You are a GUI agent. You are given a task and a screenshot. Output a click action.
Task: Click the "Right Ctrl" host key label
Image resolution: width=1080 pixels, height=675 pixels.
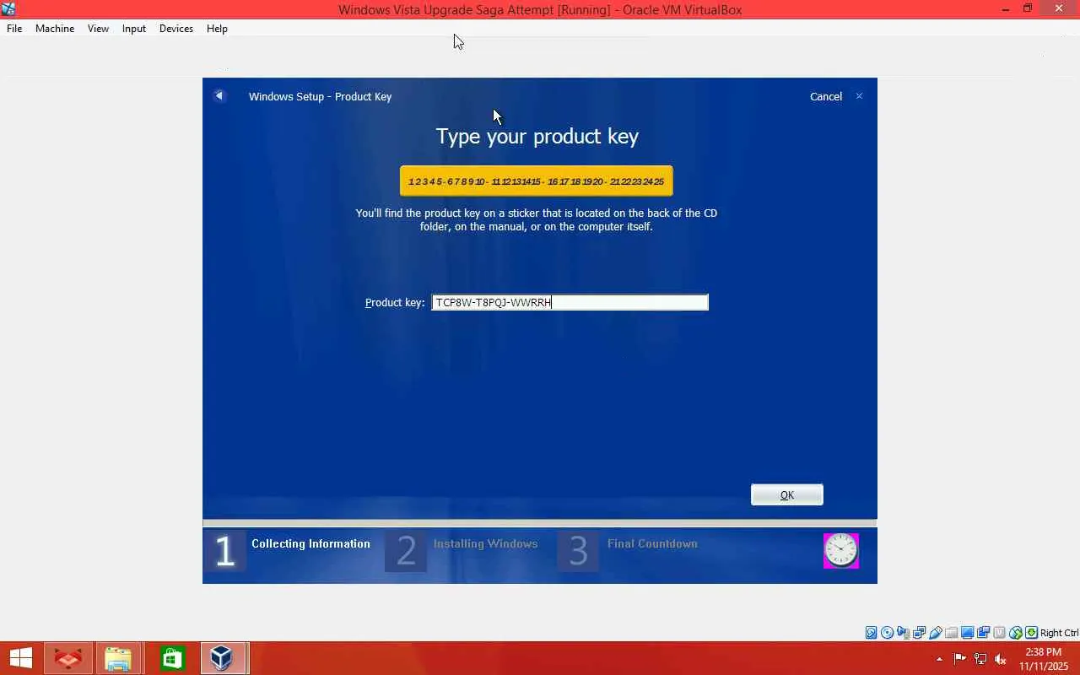pyautogui.click(x=1059, y=633)
